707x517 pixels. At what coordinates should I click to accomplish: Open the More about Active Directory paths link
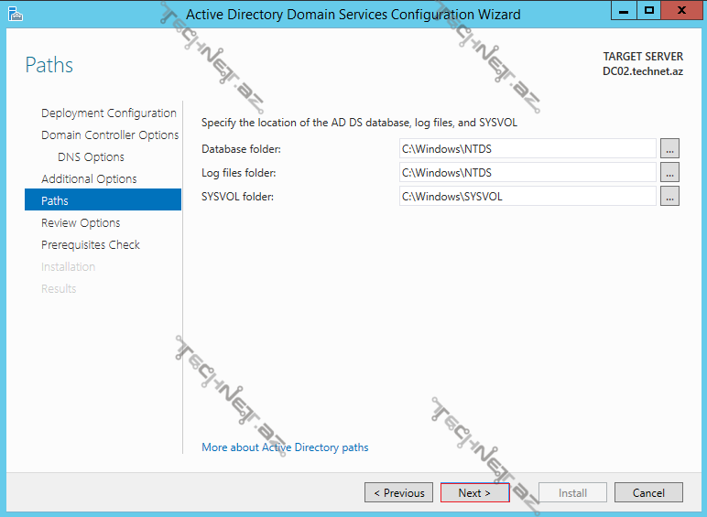285,447
